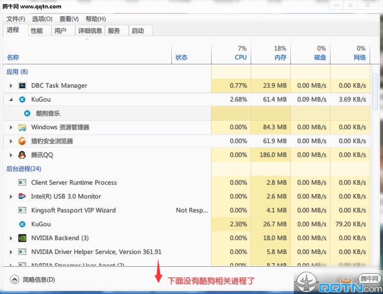Viewport: 383px width, 294px height.
Task: Expand the DBC Task Manager entry
Action: tap(11, 86)
